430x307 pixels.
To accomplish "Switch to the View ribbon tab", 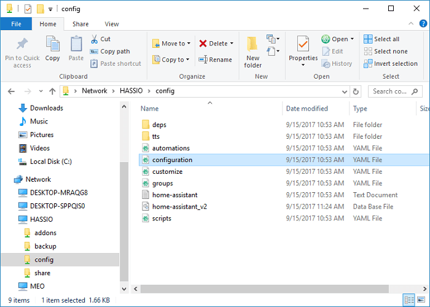I will (x=111, y=24).
